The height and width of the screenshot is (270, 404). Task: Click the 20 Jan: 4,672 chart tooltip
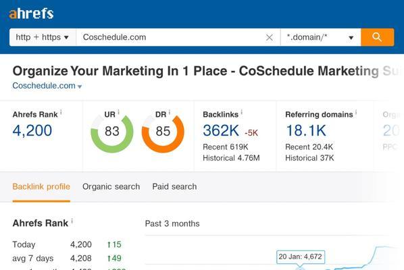pos(301,257)
